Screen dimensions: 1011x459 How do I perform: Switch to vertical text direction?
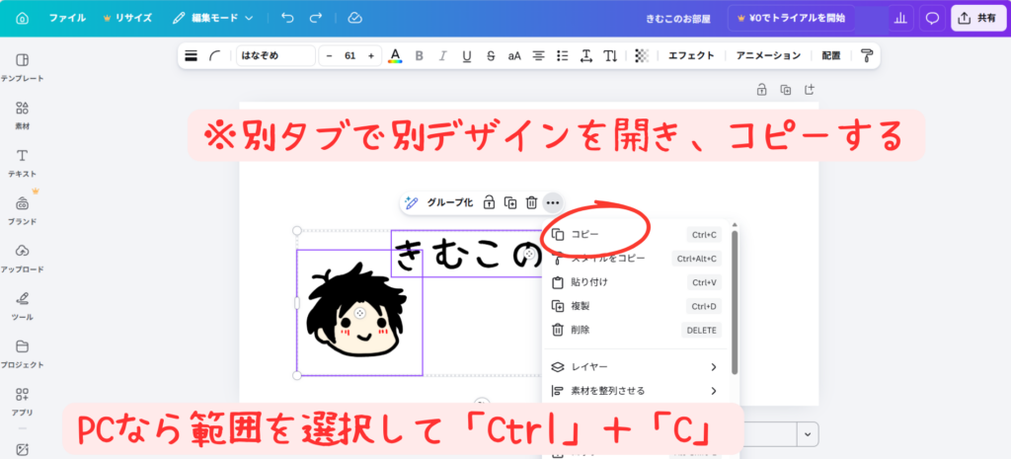point(610,55)
